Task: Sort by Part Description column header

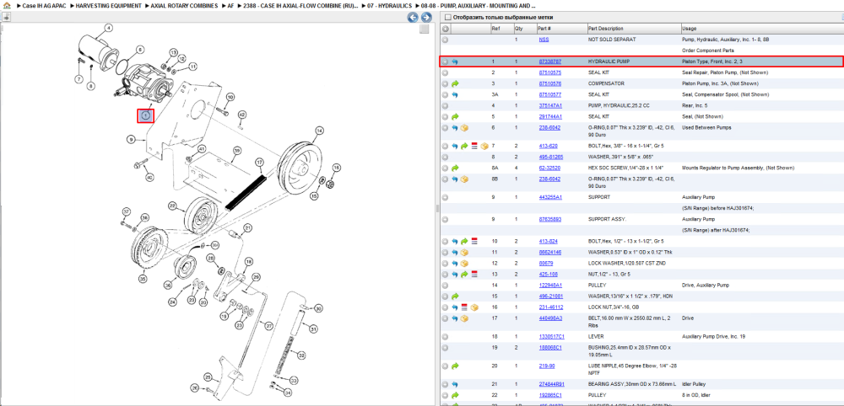Action: click(x=633, y=29)
